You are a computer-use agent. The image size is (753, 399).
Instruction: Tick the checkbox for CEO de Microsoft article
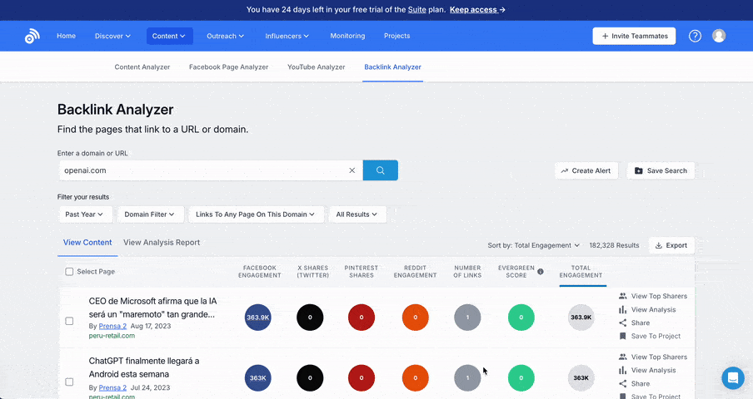(x=70, y=321)
